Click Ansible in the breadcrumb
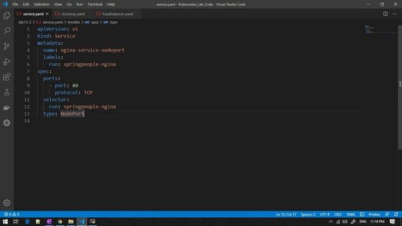Screen dimensions: 402x226 pyautogui.click(x=73, y=23)
